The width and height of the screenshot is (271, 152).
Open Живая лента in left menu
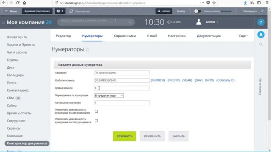(x=17, y=37)
